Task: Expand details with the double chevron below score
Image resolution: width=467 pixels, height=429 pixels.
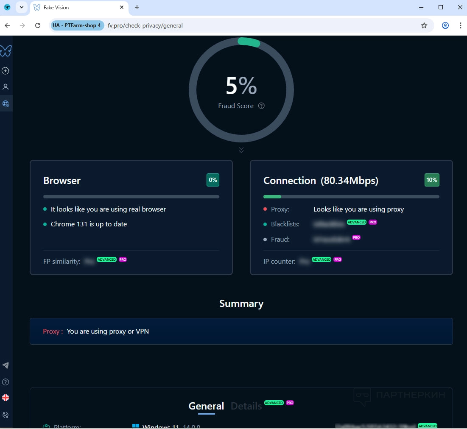Action: [241, 150]
